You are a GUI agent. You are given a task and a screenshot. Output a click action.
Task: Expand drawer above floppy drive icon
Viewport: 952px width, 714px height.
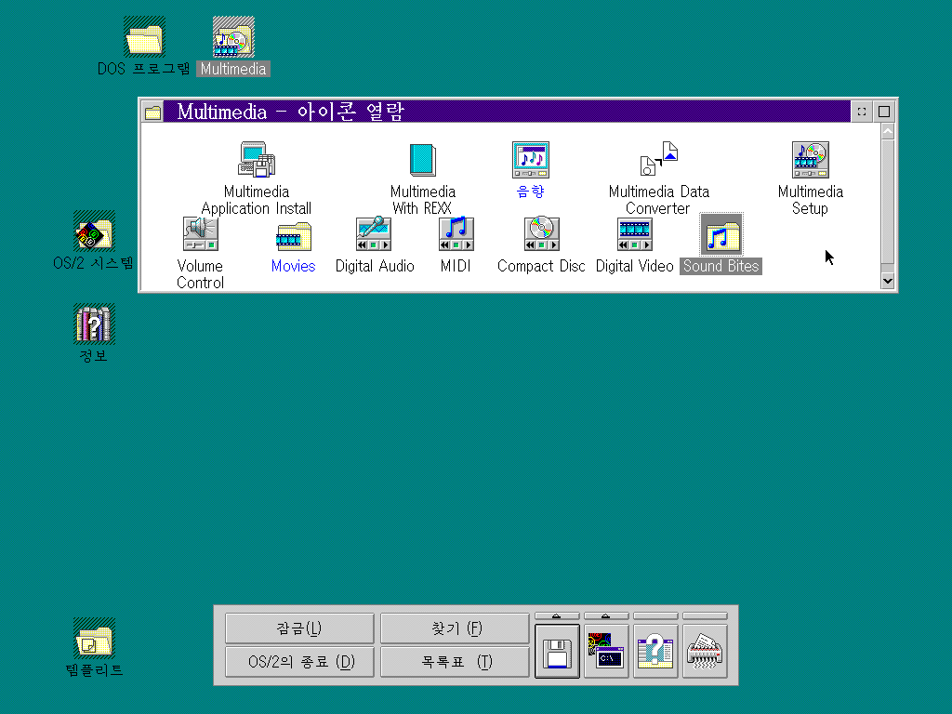(x=558, y=616)
